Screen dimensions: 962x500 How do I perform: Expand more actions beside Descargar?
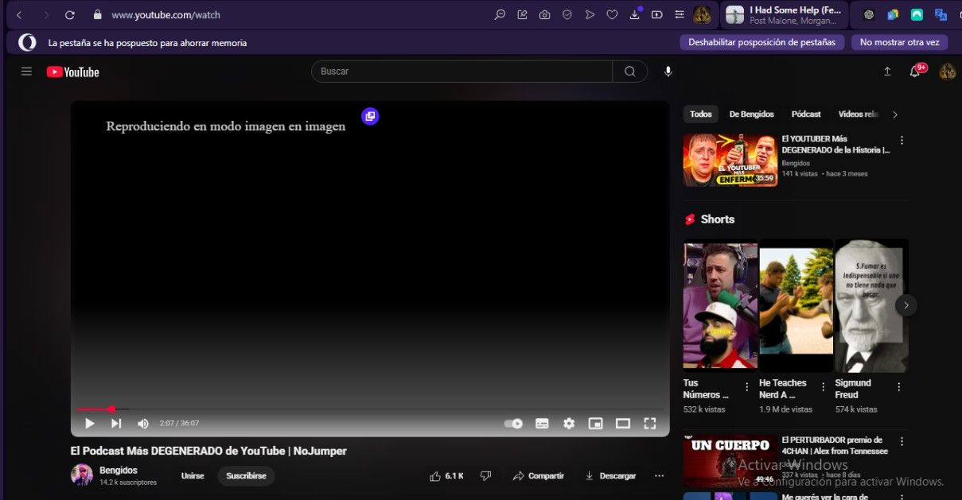point(659,476)
